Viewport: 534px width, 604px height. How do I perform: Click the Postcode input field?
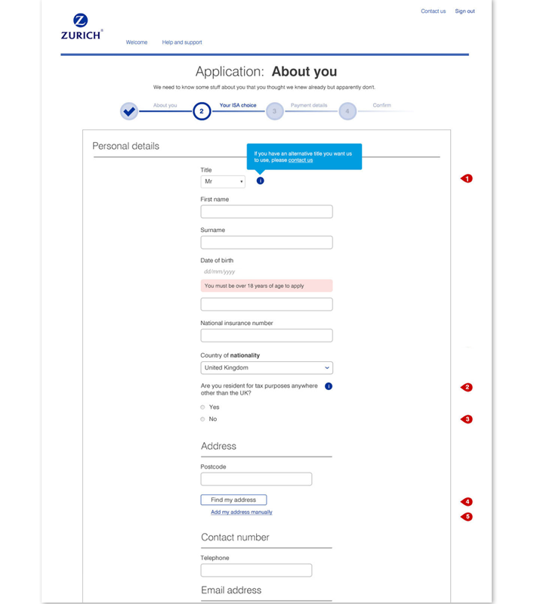(256, 479)
